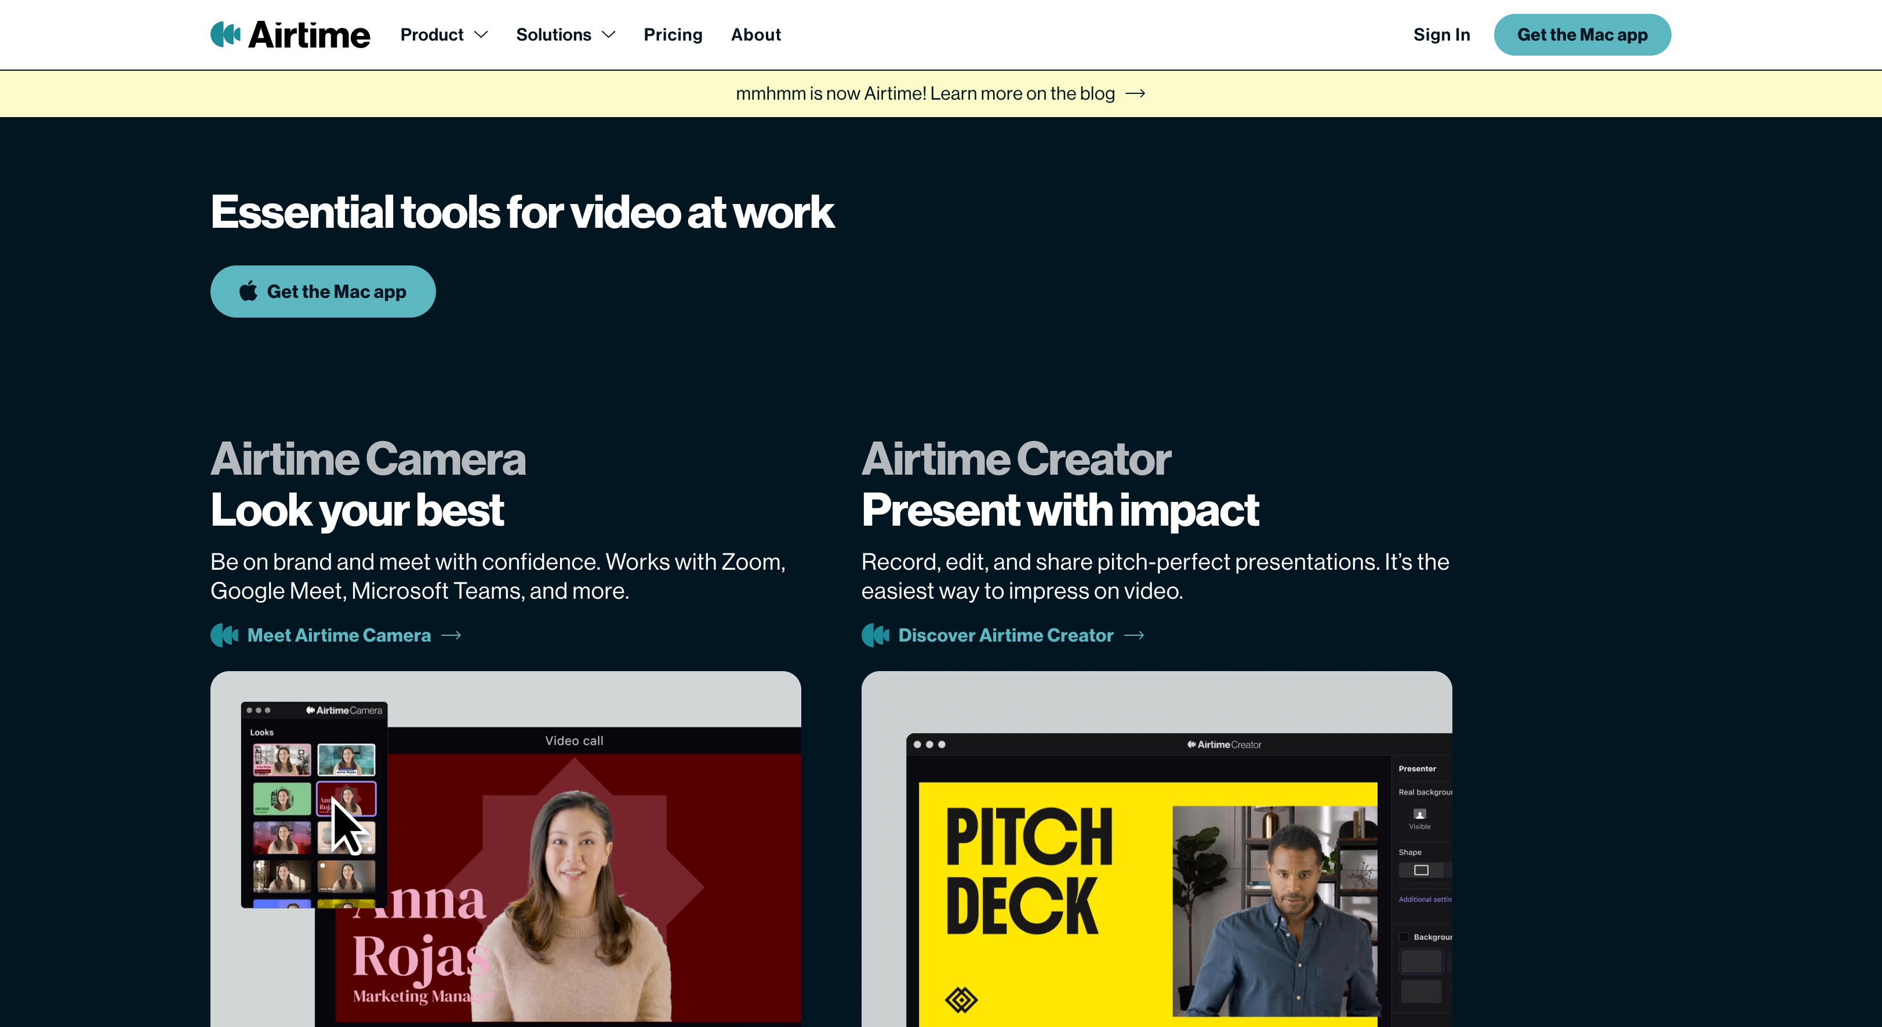Click the Visible presenter icon in Creator panel
1882x1027 pixels.
tap(1419, 814)
